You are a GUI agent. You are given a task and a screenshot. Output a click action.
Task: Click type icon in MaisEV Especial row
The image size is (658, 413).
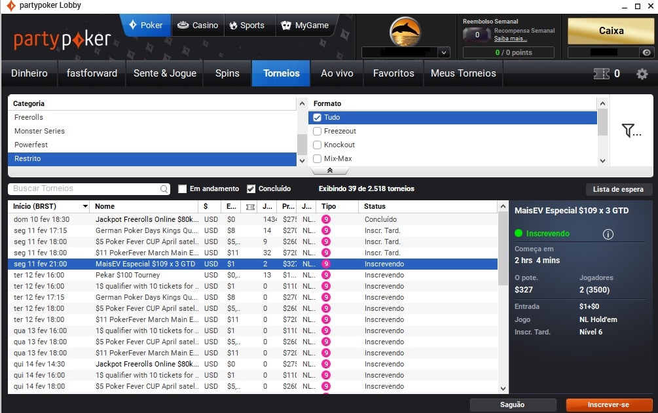[326, 264]
